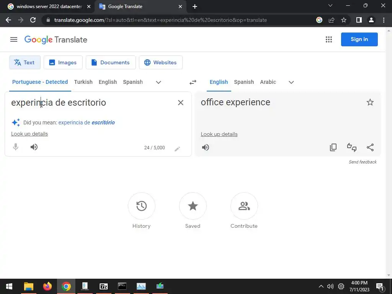The image size is (392, 294).
Task: Open translation Look up details
Action: (219, 134)
